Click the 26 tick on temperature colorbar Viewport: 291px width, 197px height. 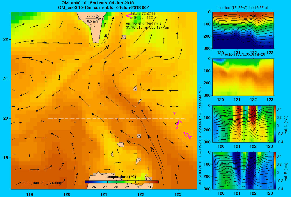[x=94, y=187]
